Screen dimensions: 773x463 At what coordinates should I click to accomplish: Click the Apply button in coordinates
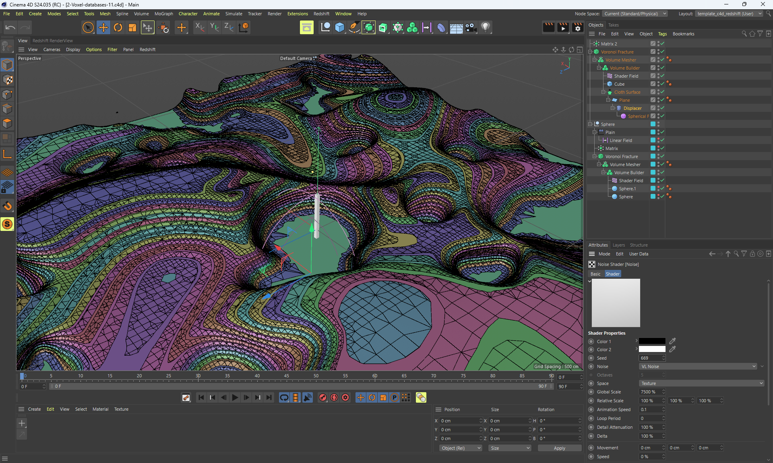(559, 448)
